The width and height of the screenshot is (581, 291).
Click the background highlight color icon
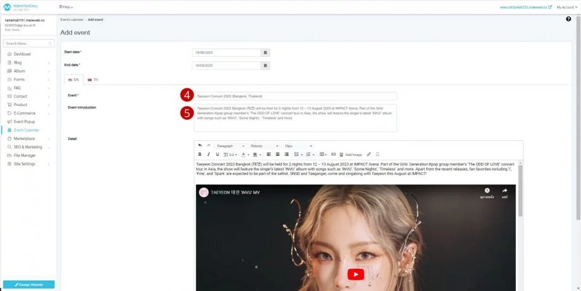[x=255, y=155]
